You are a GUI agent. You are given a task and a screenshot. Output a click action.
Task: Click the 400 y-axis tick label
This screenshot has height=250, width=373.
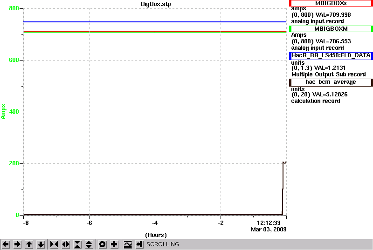(14, 112)
